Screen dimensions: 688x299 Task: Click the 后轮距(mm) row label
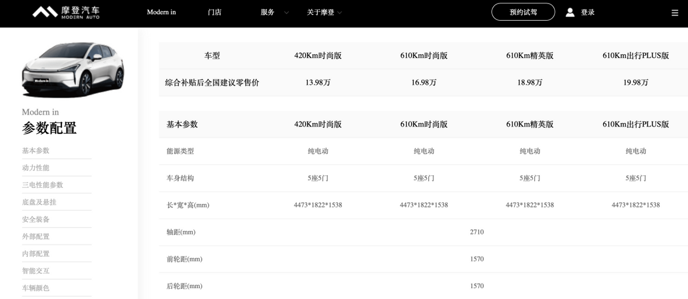184,286
